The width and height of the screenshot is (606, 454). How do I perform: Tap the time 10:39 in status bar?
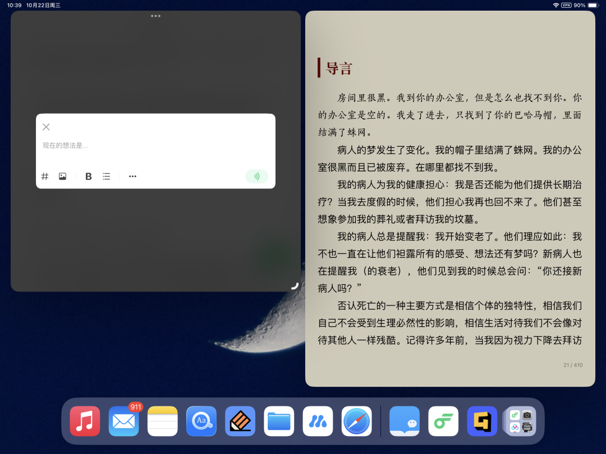pos(14,5)
